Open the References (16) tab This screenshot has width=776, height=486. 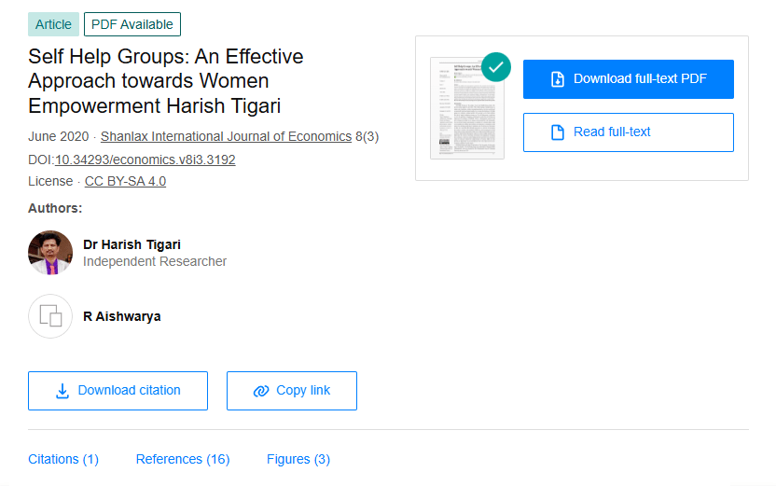click(183, 459)
